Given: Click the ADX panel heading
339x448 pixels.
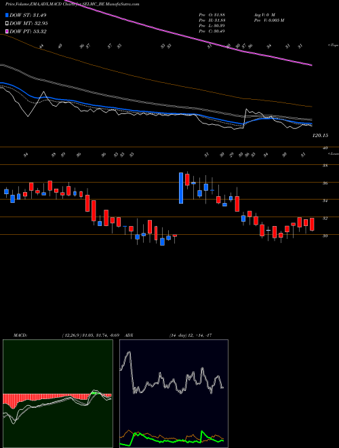Looking at the screenshot, I should [129, 335].
